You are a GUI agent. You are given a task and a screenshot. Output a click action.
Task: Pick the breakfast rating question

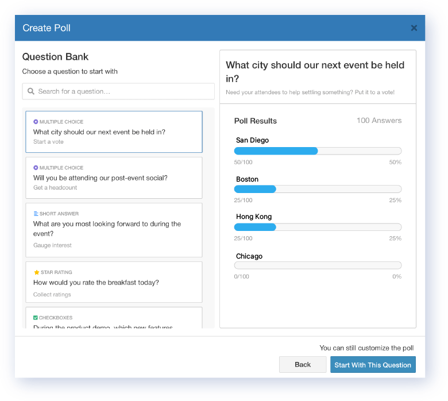114,283
